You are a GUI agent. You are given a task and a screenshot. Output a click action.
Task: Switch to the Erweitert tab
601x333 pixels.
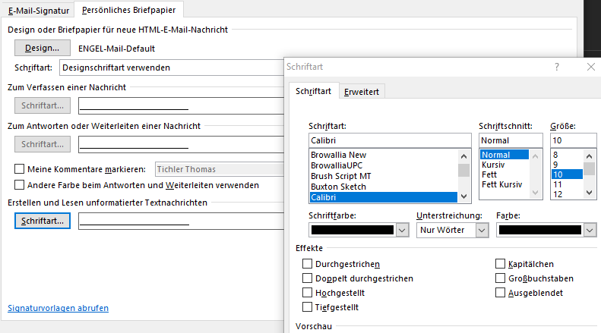(x=362, y=92)
